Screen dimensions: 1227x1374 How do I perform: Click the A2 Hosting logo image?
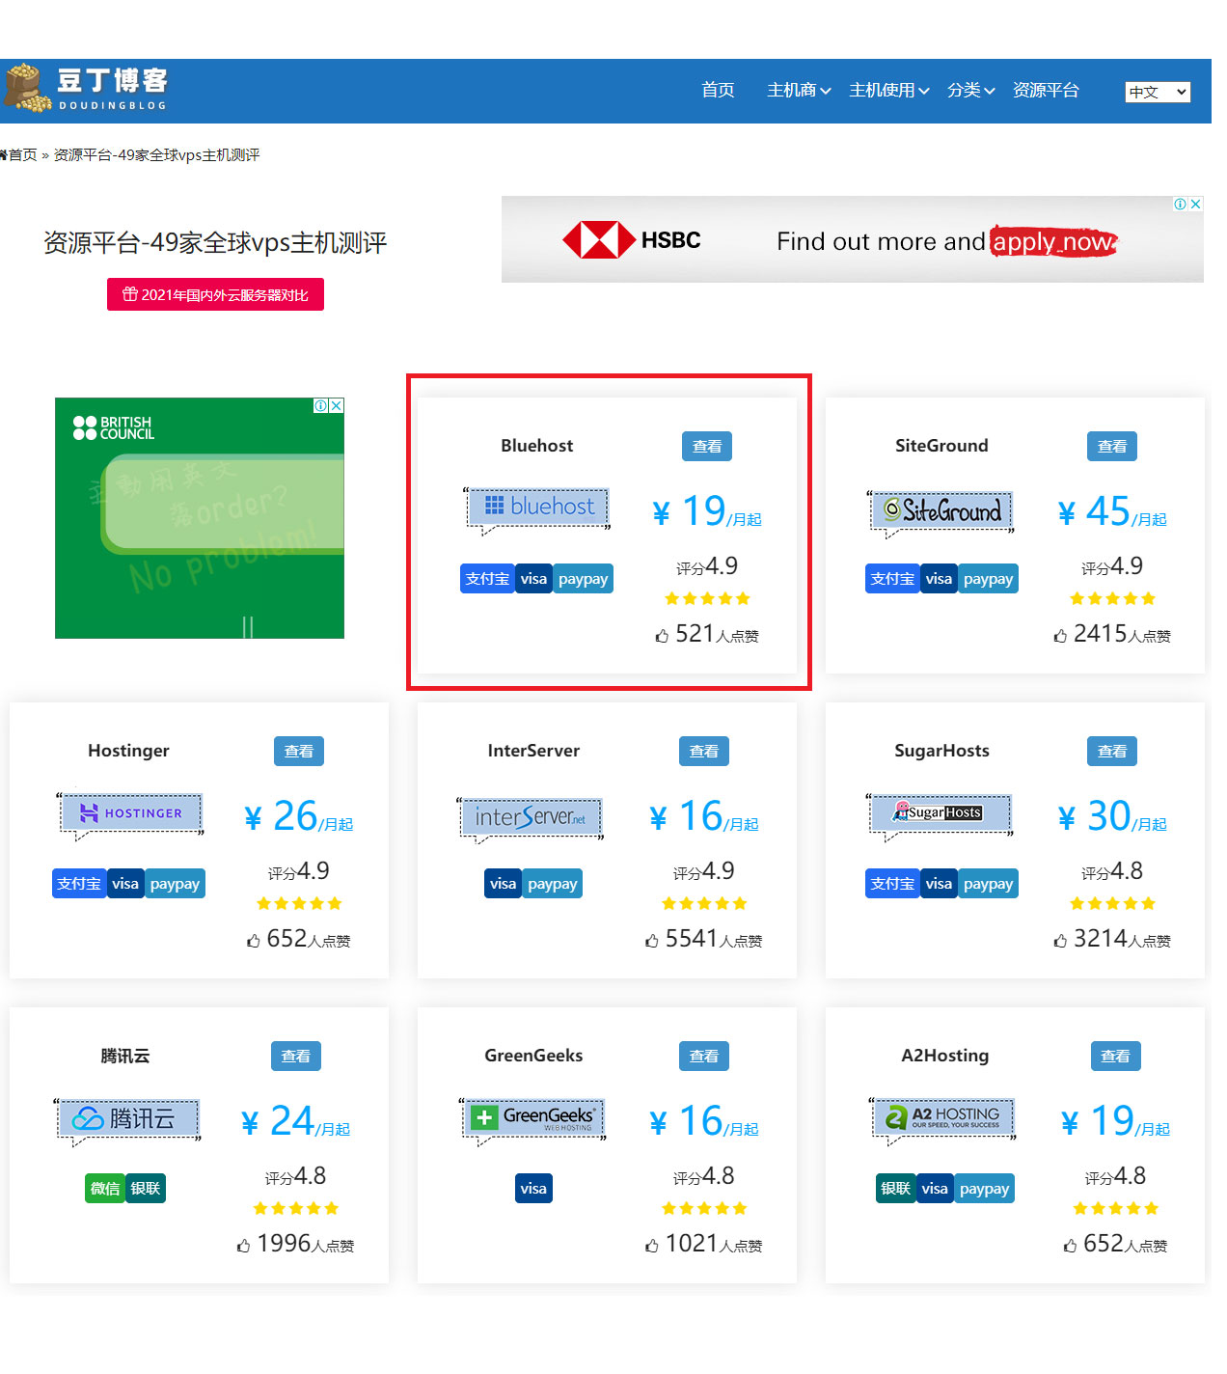[942, 1120]
